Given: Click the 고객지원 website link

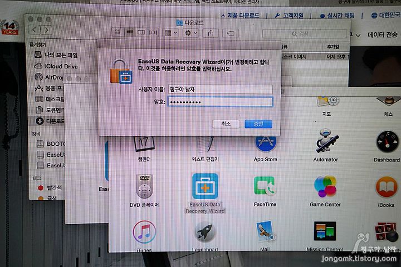Looking at the screenshot, I should [x=289, y=16].
